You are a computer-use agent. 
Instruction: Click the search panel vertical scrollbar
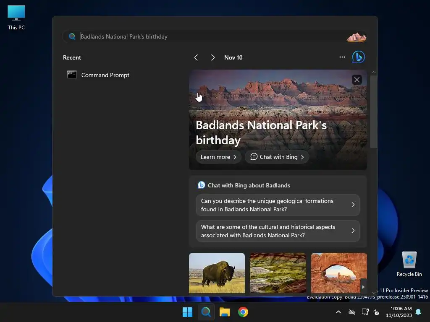point(373,111)
